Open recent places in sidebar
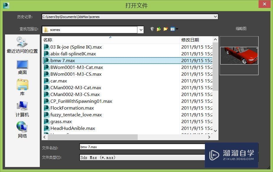 [x=22, y=45]
